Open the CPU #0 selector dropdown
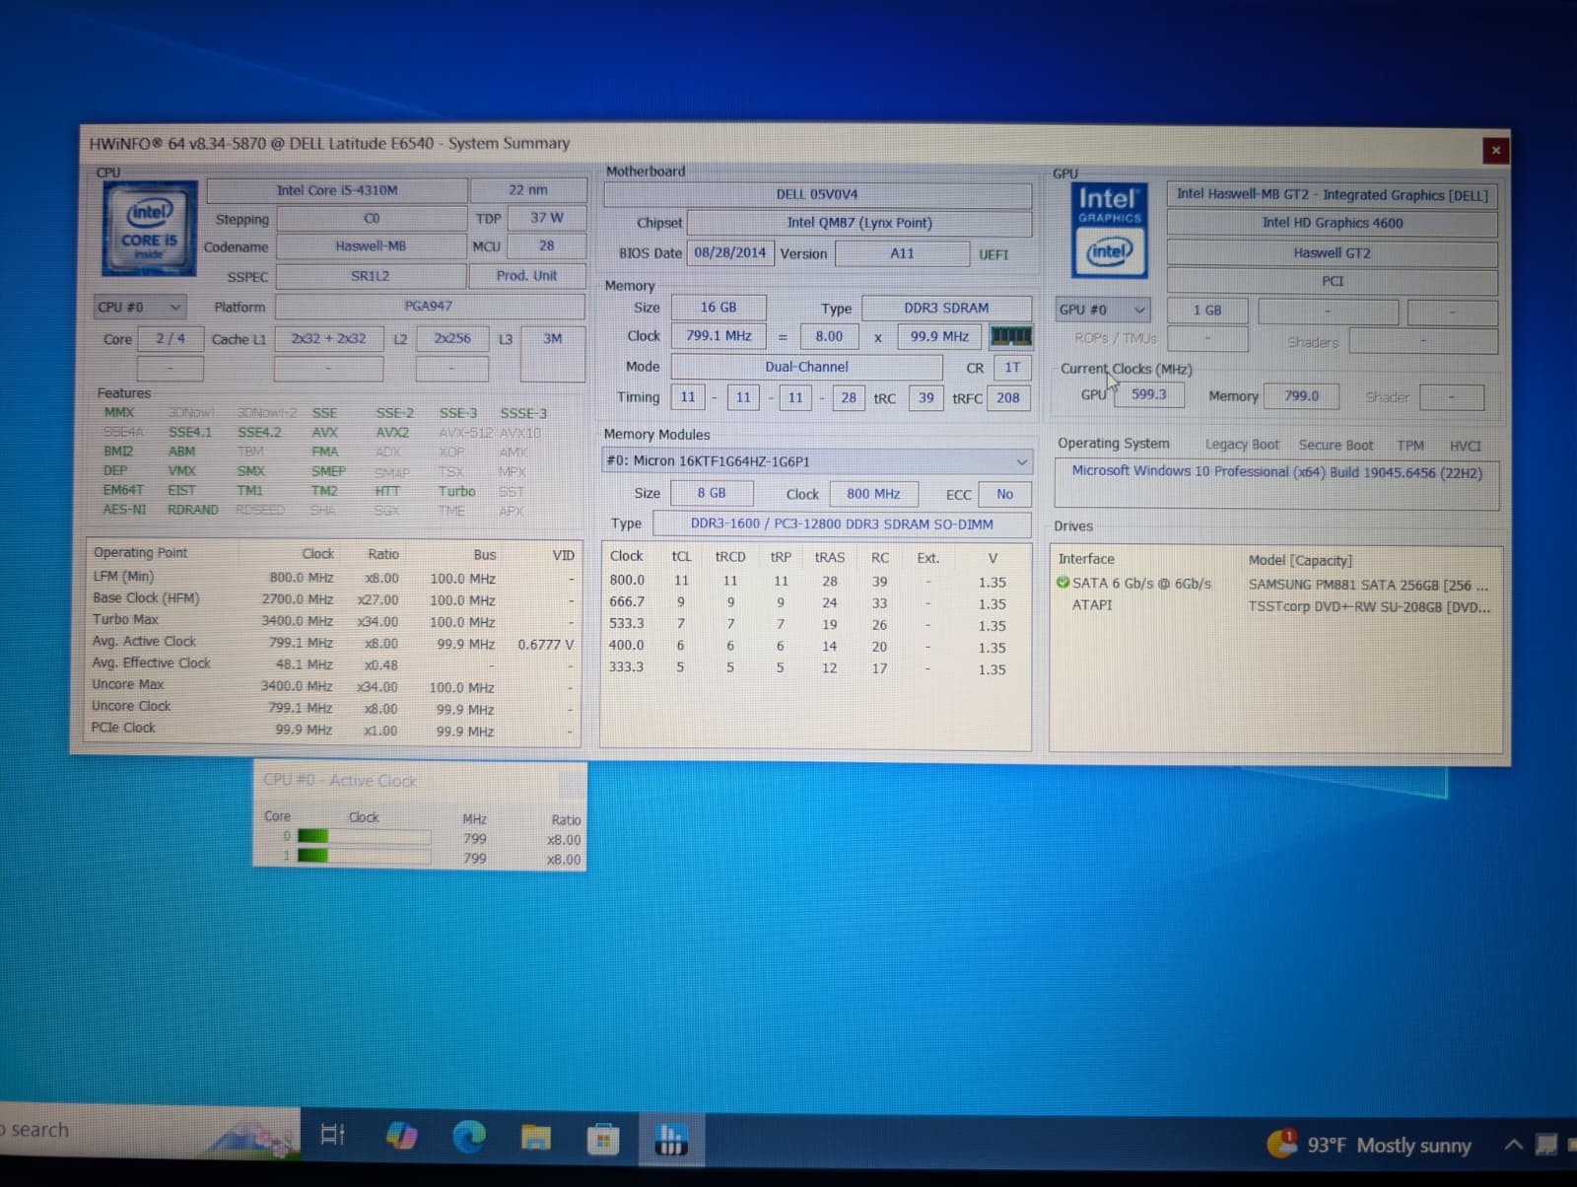Viewport: 1577px width, 1187px height. [140, 308]
